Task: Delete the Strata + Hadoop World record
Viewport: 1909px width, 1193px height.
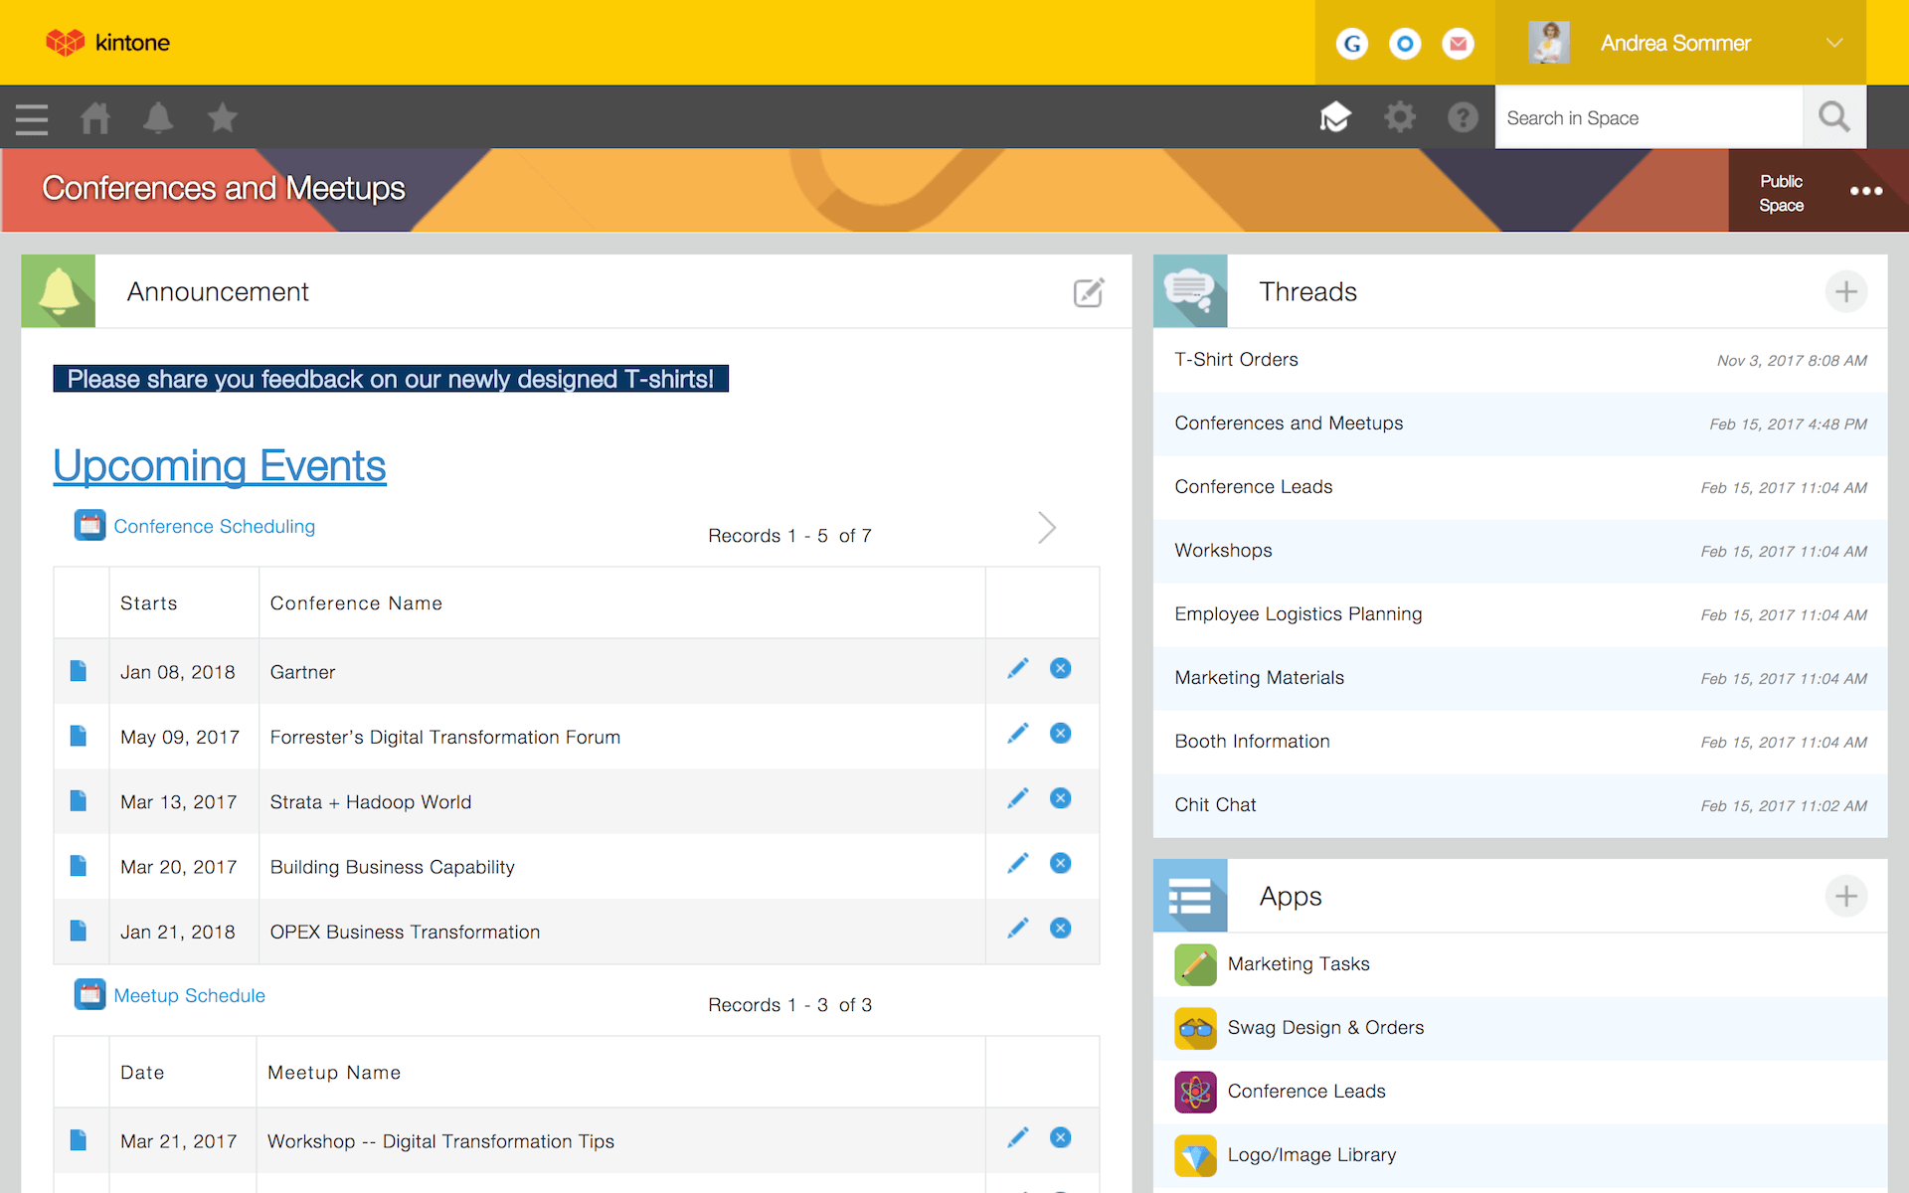Action: 1061,798
